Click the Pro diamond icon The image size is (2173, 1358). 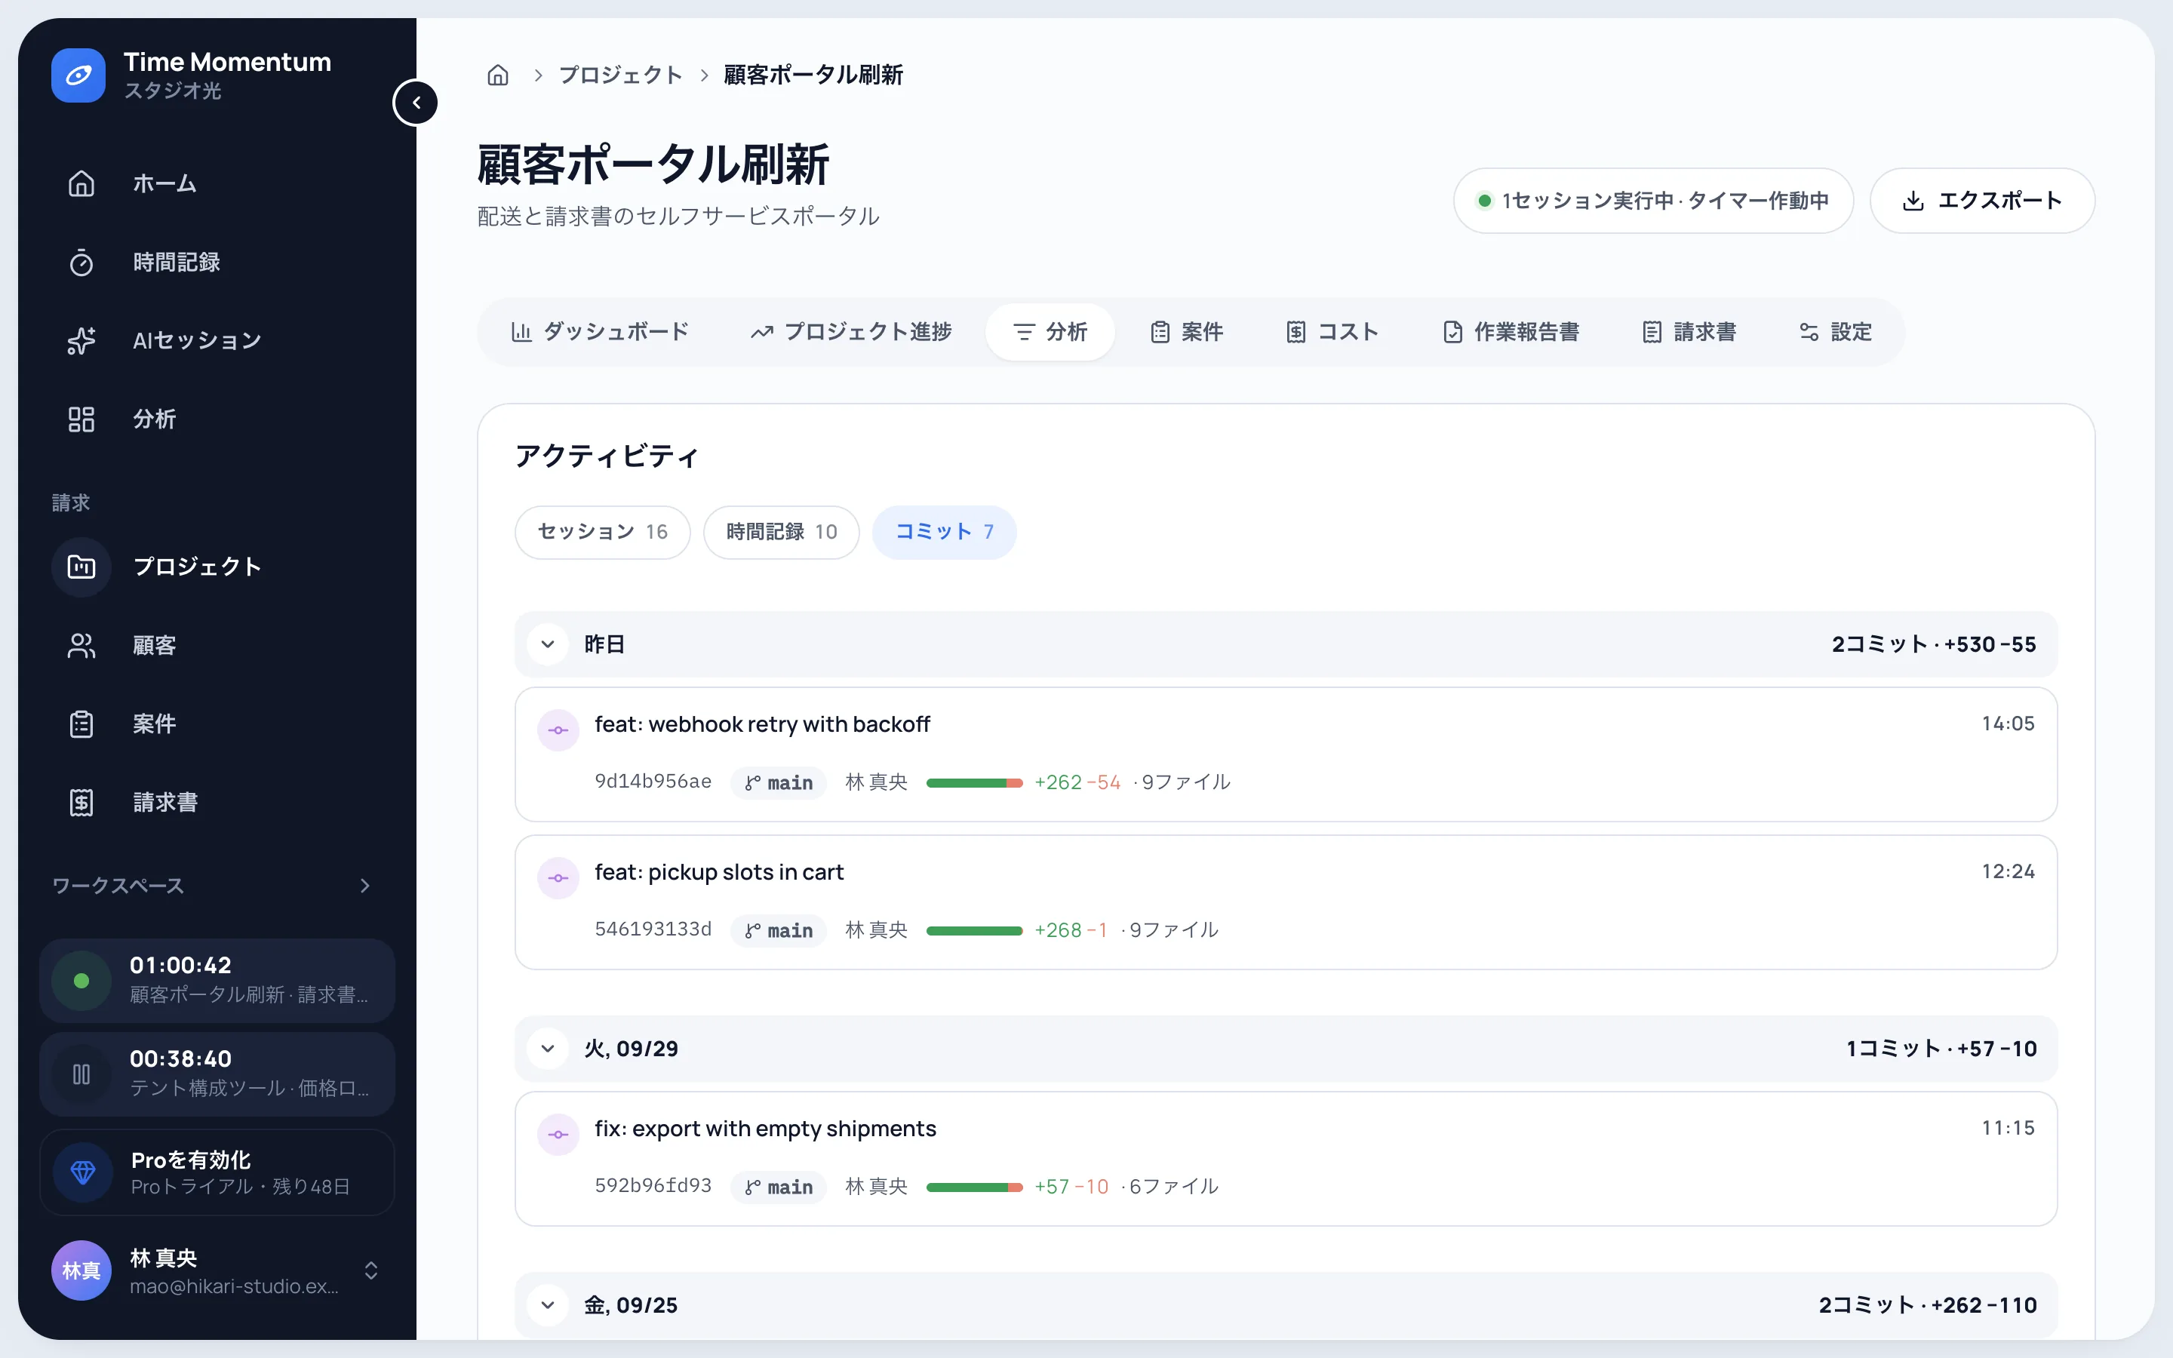coord(82,1172)
